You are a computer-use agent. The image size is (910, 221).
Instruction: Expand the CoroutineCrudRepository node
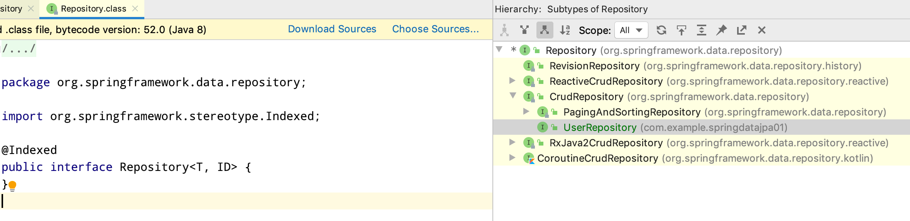tap(512, 157)
